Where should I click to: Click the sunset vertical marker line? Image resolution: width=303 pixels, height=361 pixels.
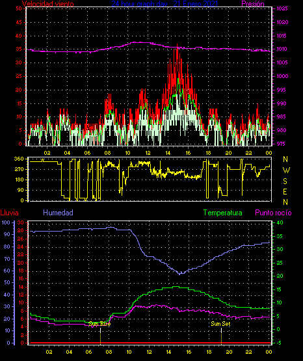(x=221, y=336)
